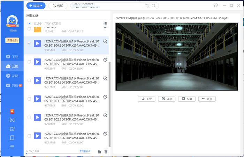This screenshot has height=157, width=244.
Task: Click the play circle icon for S01E04
Action: (105, 78)
